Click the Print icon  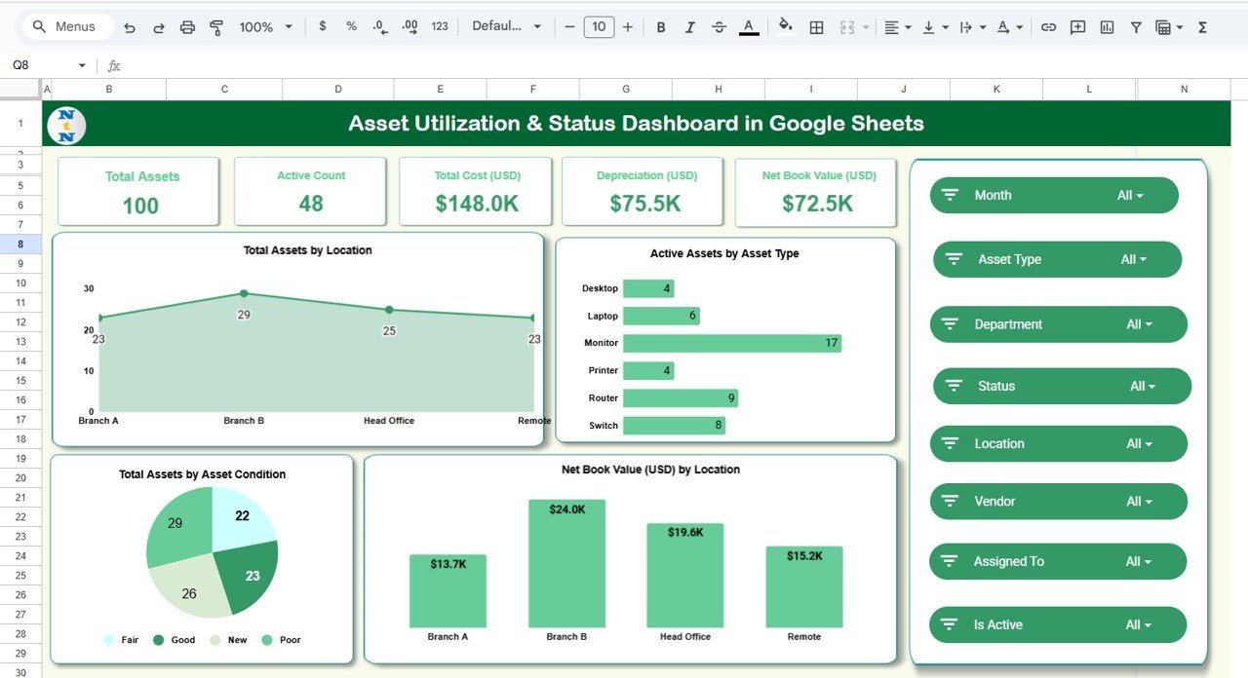188,27
